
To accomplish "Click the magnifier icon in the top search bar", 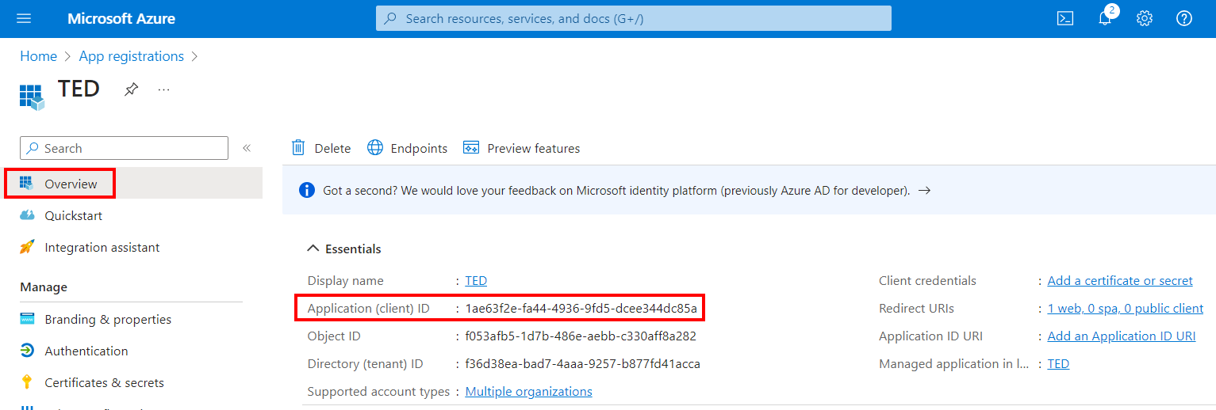I will coord(390,18).
